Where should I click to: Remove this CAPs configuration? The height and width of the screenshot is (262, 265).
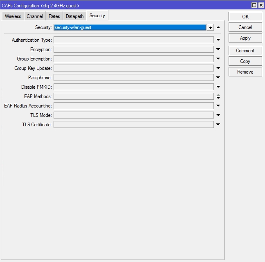click(245, 72)
